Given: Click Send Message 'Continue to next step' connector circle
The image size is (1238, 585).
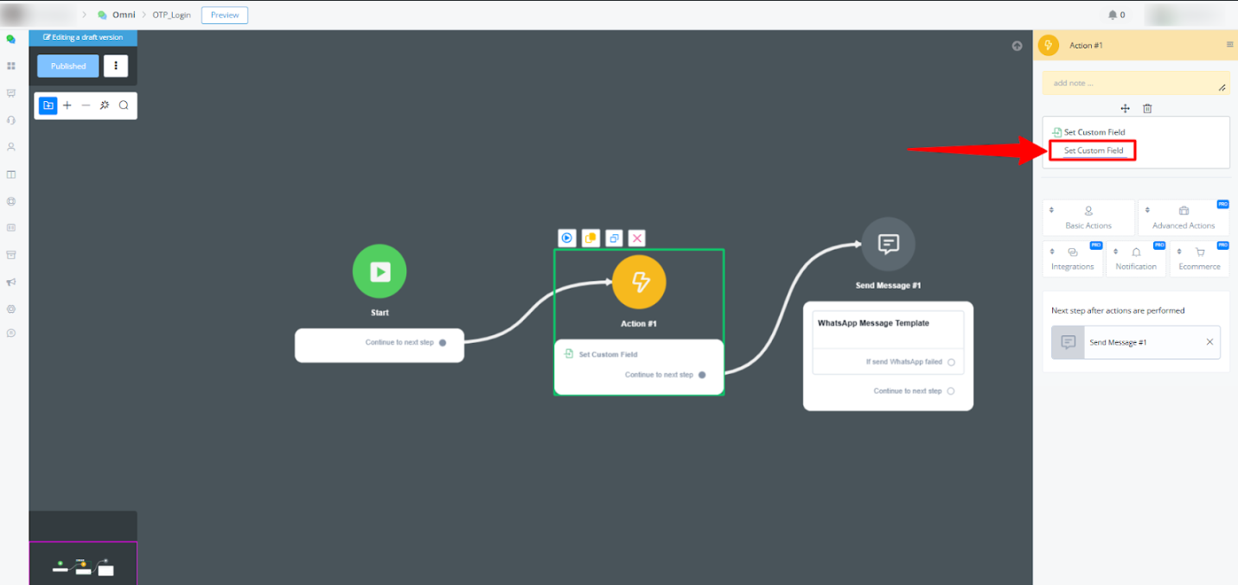Looking at the screenshot, I should 951,391.
